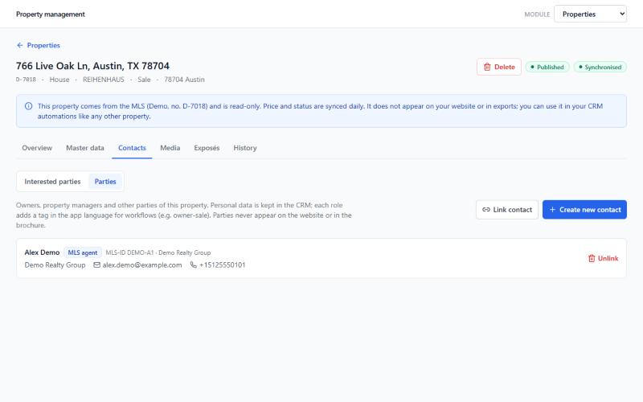Unlink the Alex Demo contact

point(603,258)
